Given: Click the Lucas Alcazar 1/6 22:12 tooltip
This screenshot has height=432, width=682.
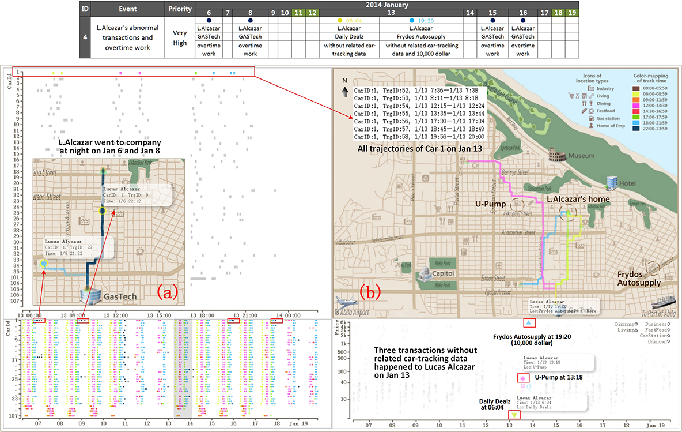Looking at the screenshot, I should [136, 195].
